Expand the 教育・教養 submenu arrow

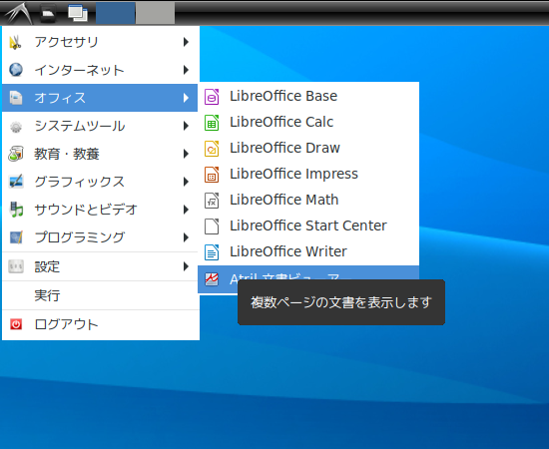[x=186, y=154]
